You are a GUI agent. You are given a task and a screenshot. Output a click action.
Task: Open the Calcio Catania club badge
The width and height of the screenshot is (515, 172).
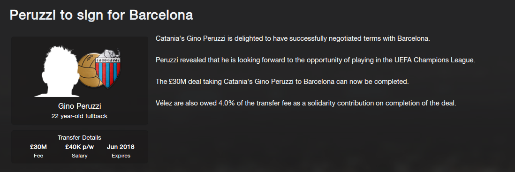tap(108, 69)
